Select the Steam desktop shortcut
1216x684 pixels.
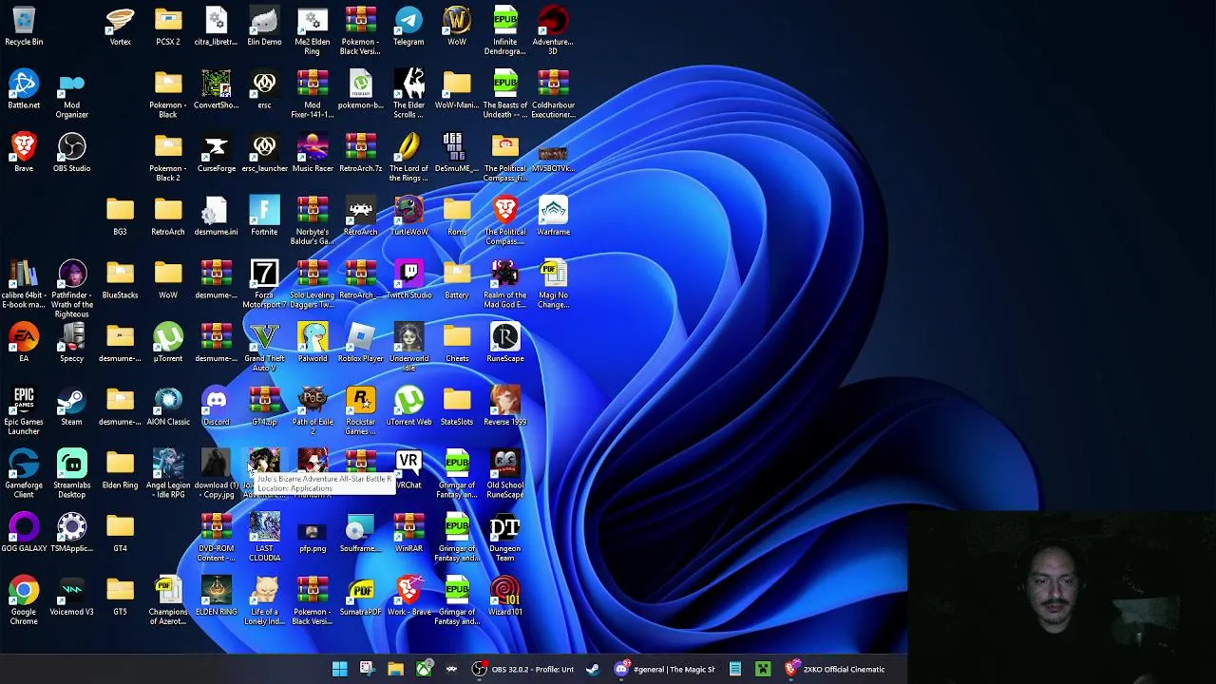click(x=72, y=407)
